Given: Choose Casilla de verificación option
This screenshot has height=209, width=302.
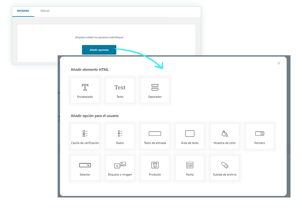Looking at the screenshot, I should coord(85,137).
